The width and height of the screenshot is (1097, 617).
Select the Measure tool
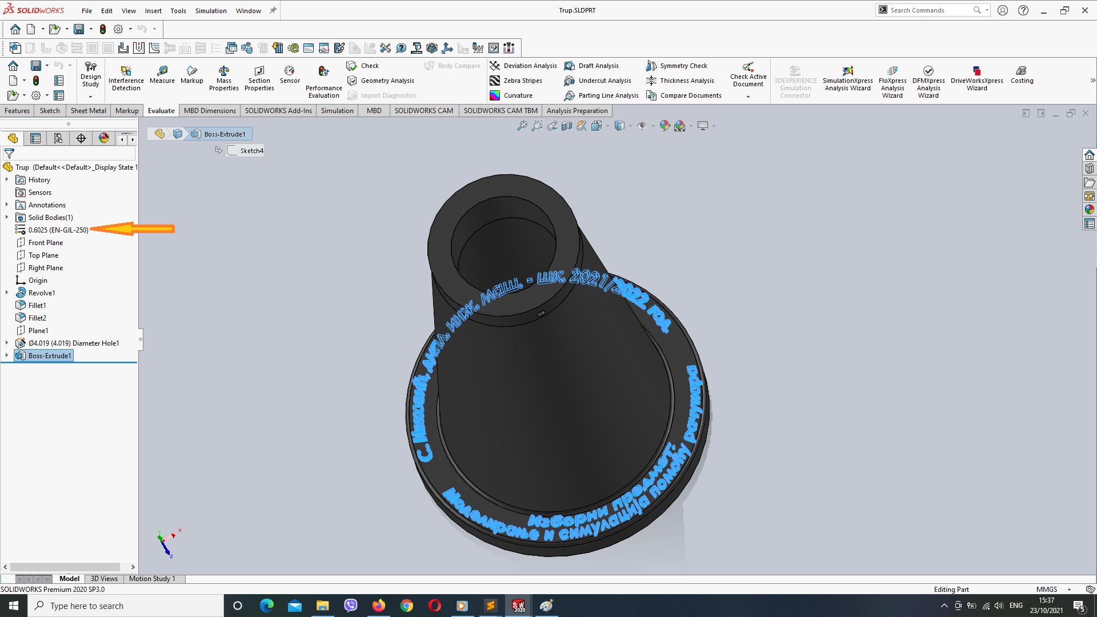click(162, 74)
